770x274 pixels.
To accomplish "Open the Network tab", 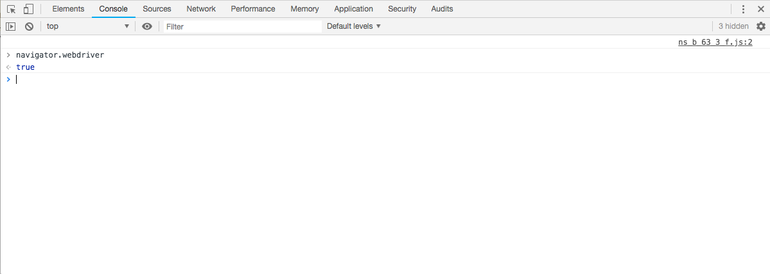I will [201, 9].
